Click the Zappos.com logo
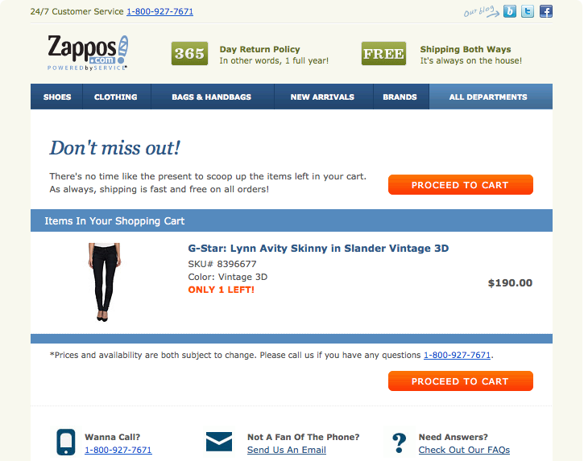 point(88,53)
